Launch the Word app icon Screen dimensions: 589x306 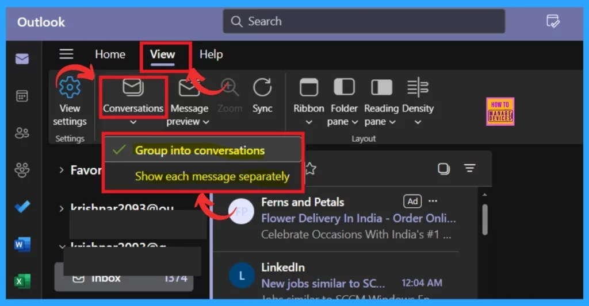click(x=22, y=245)
